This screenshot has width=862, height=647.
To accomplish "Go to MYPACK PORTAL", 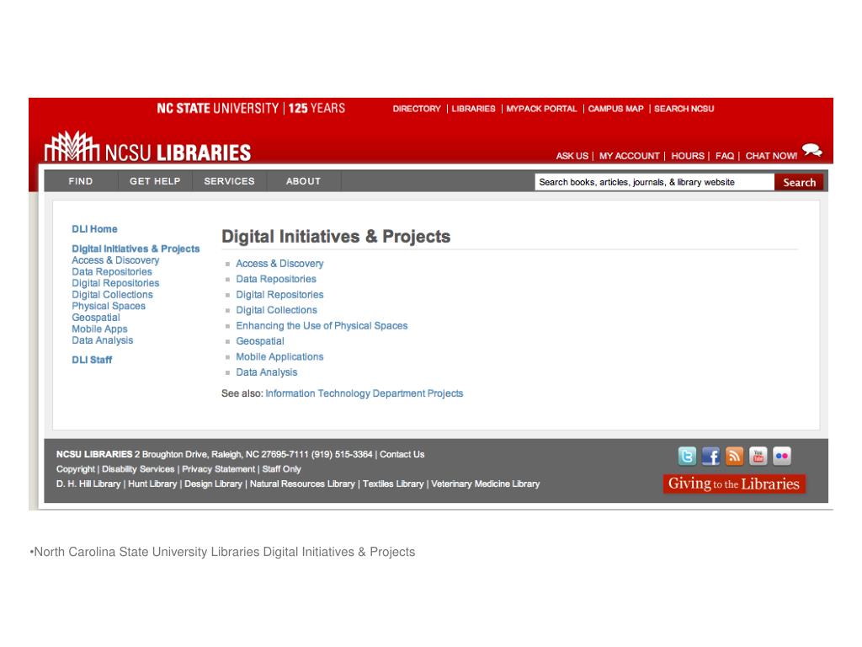I will (541, 109).
